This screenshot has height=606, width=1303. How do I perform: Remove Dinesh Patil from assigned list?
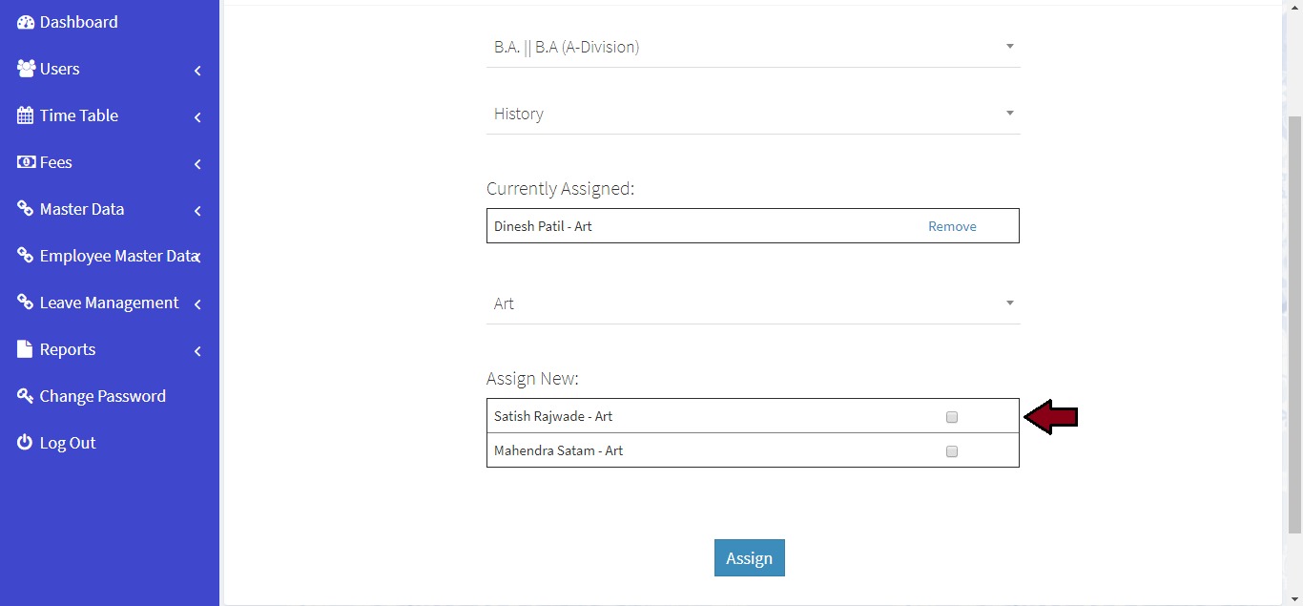coord(952,226)
